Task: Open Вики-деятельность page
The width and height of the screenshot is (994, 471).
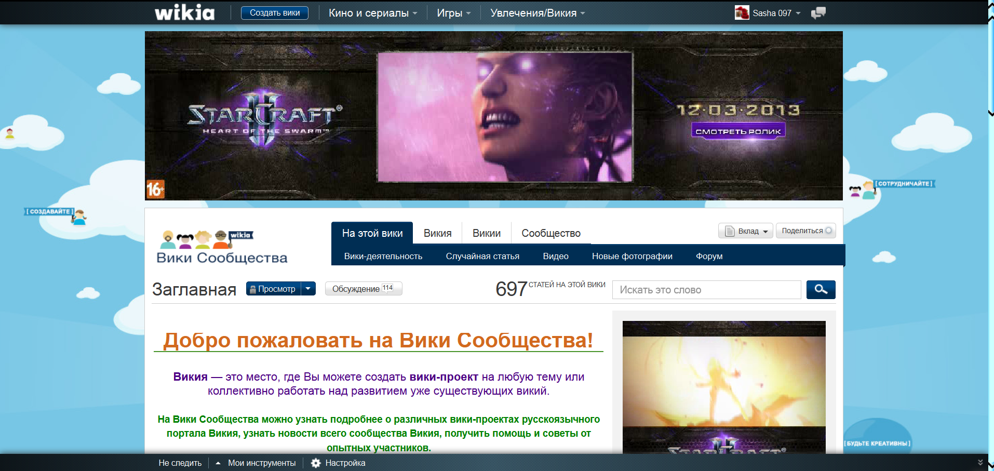Action: [383, 256]
